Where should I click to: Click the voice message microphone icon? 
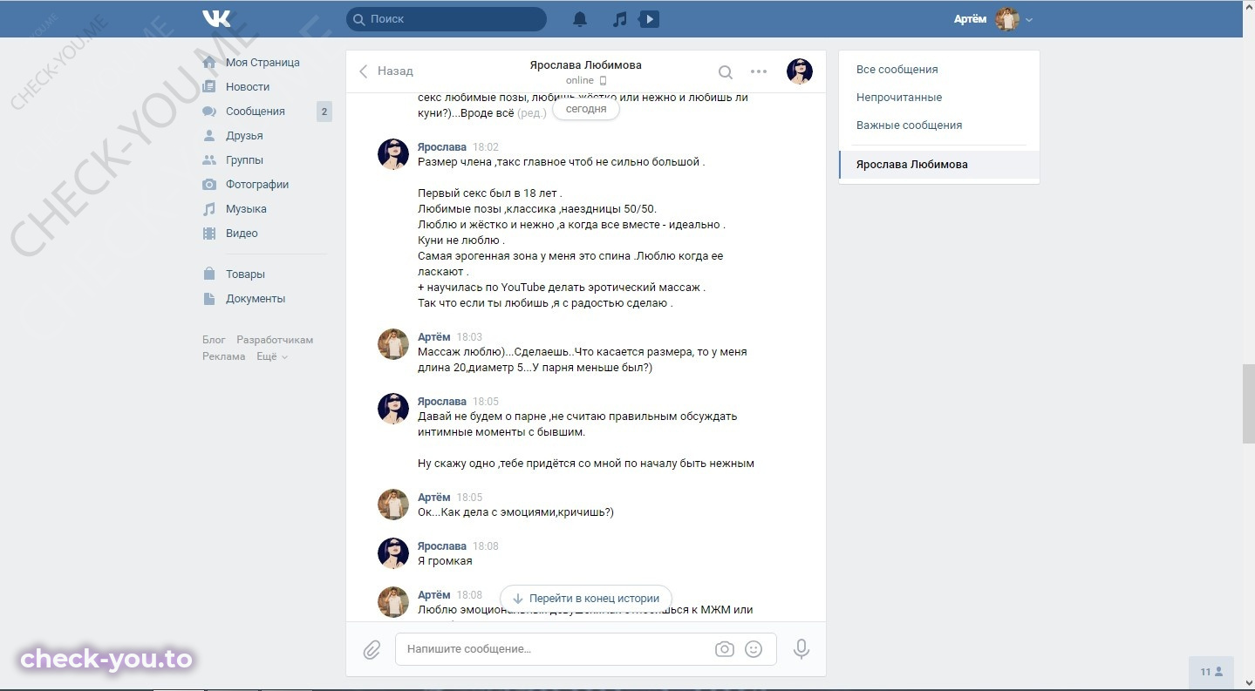[x=801, y=649]
